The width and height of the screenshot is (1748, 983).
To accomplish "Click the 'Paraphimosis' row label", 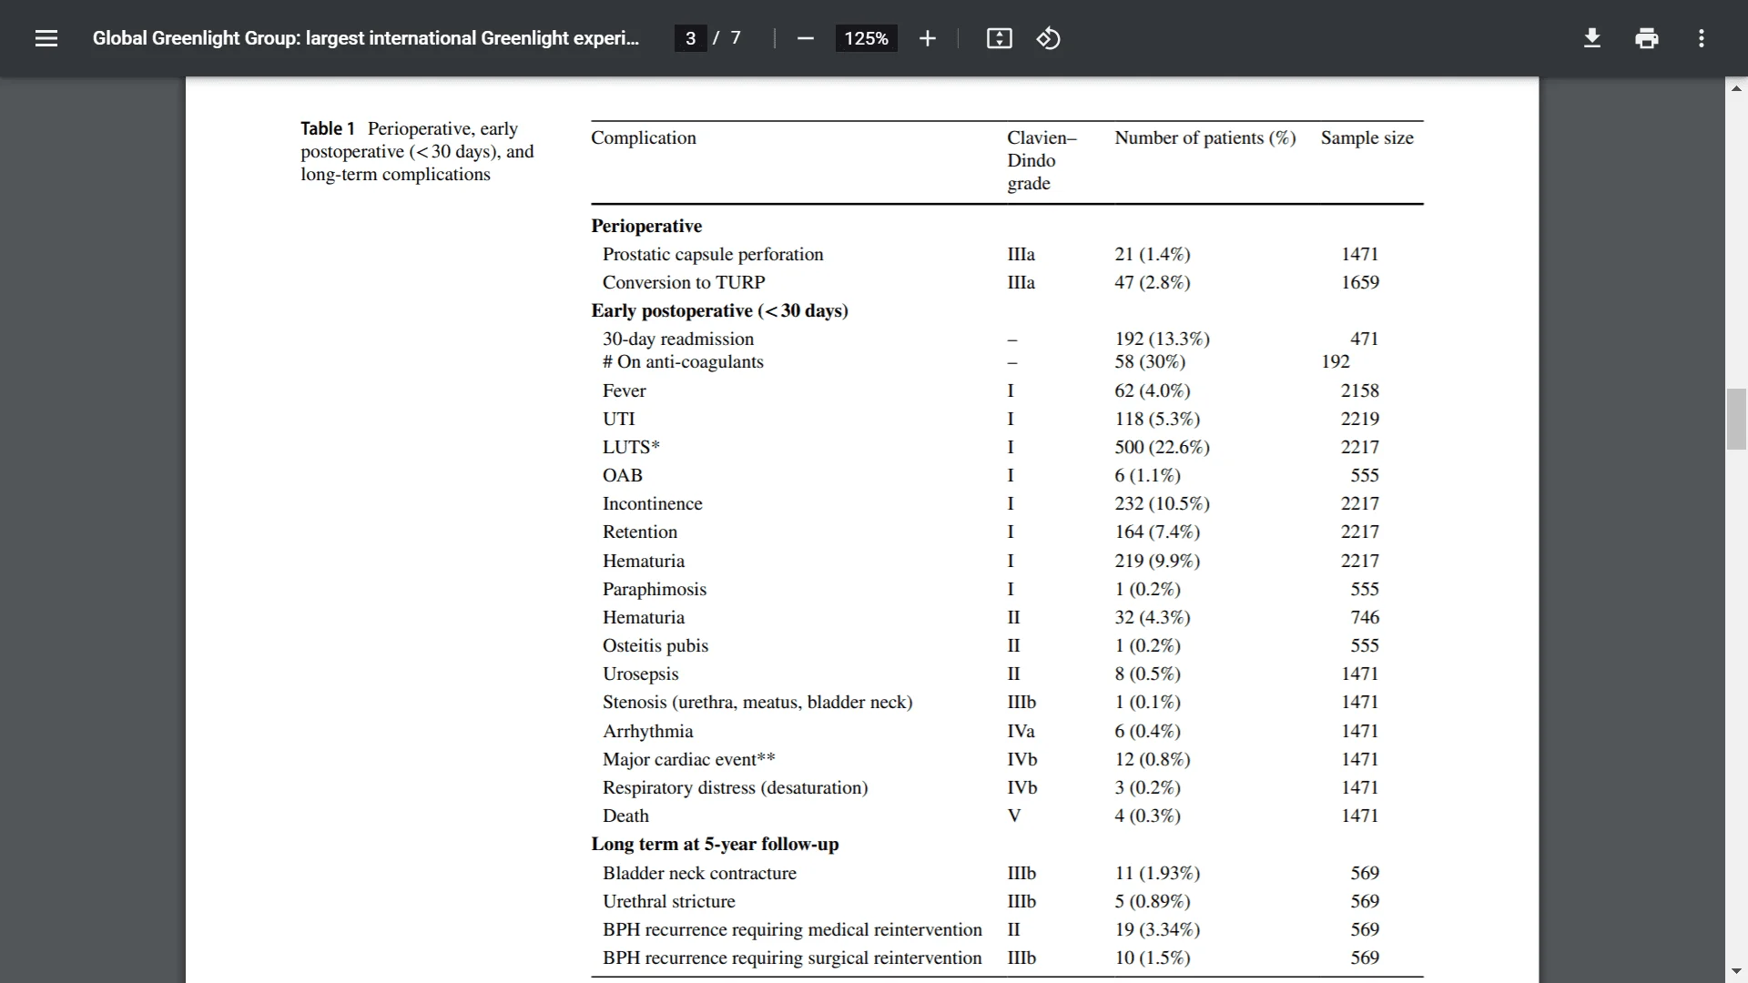I will click(x=655, y=589).
